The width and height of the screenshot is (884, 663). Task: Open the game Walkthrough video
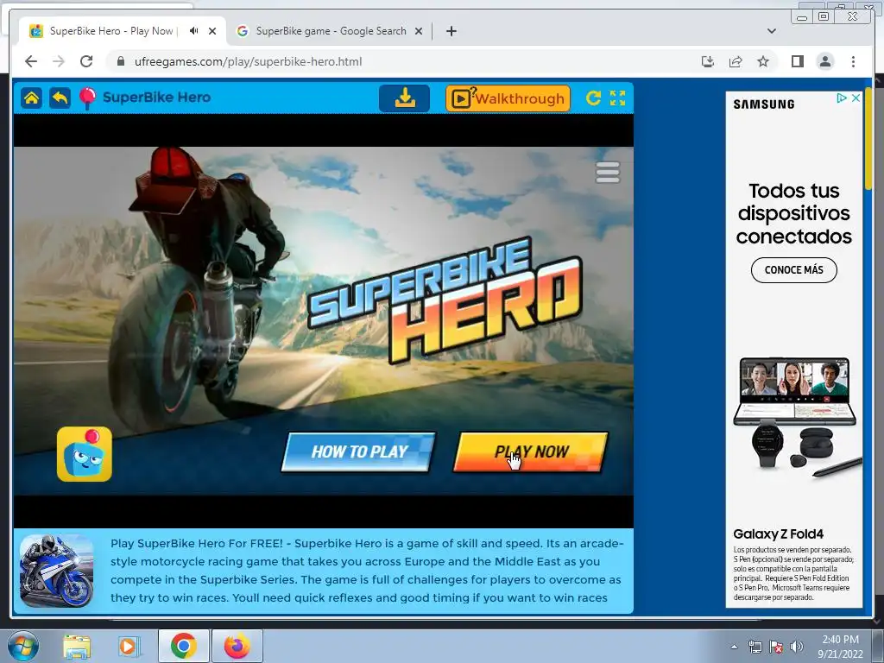pos(508,98)
